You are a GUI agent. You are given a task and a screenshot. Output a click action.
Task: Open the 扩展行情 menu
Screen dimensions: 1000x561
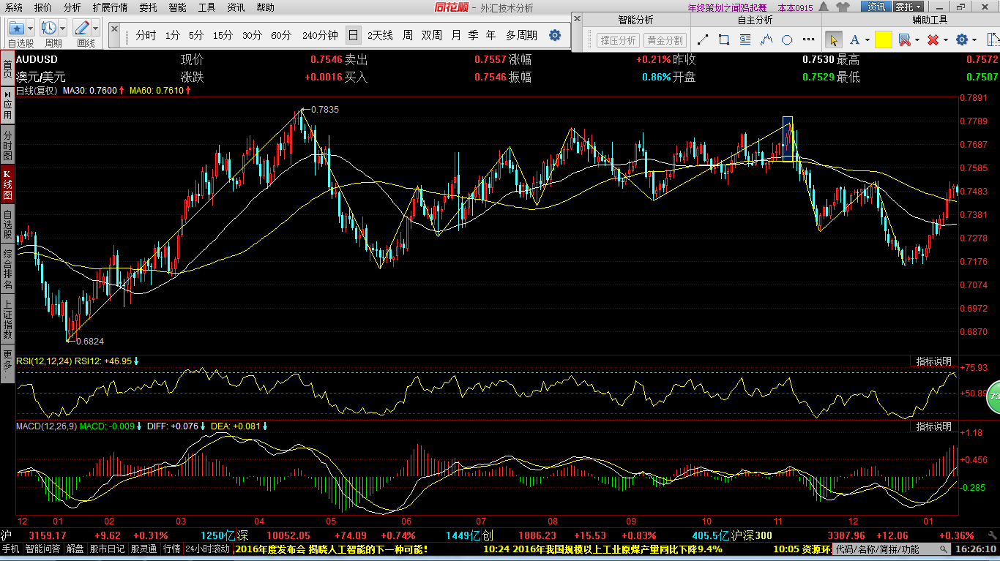click(x=110, y=7)
